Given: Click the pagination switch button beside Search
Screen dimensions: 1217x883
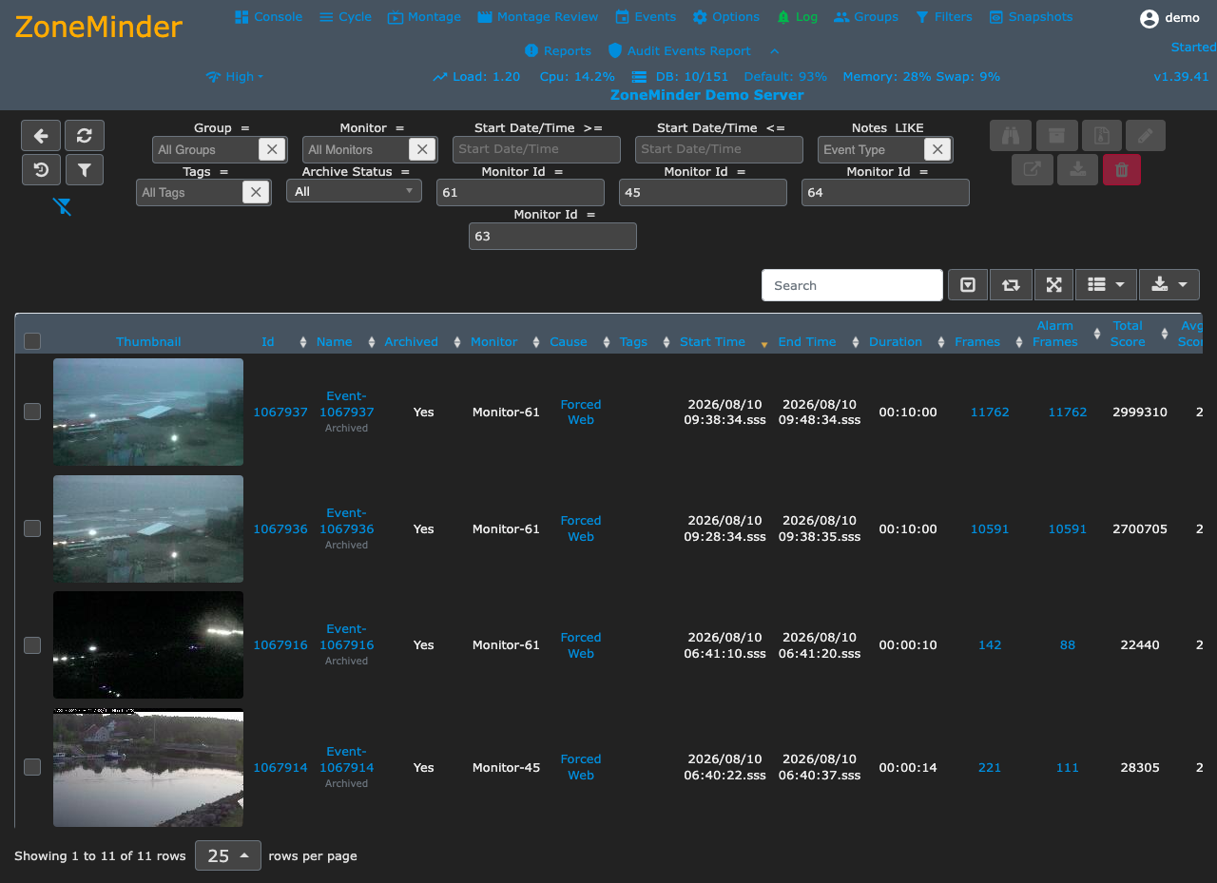Looking at the screenshot, I should [x=968, y=285].
